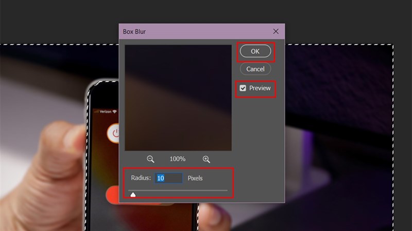The width and height of the screenshot is (412, 231).
Task: Toggle the Preview checkbox
Action: pyautogui.click(x=243, y=88)
